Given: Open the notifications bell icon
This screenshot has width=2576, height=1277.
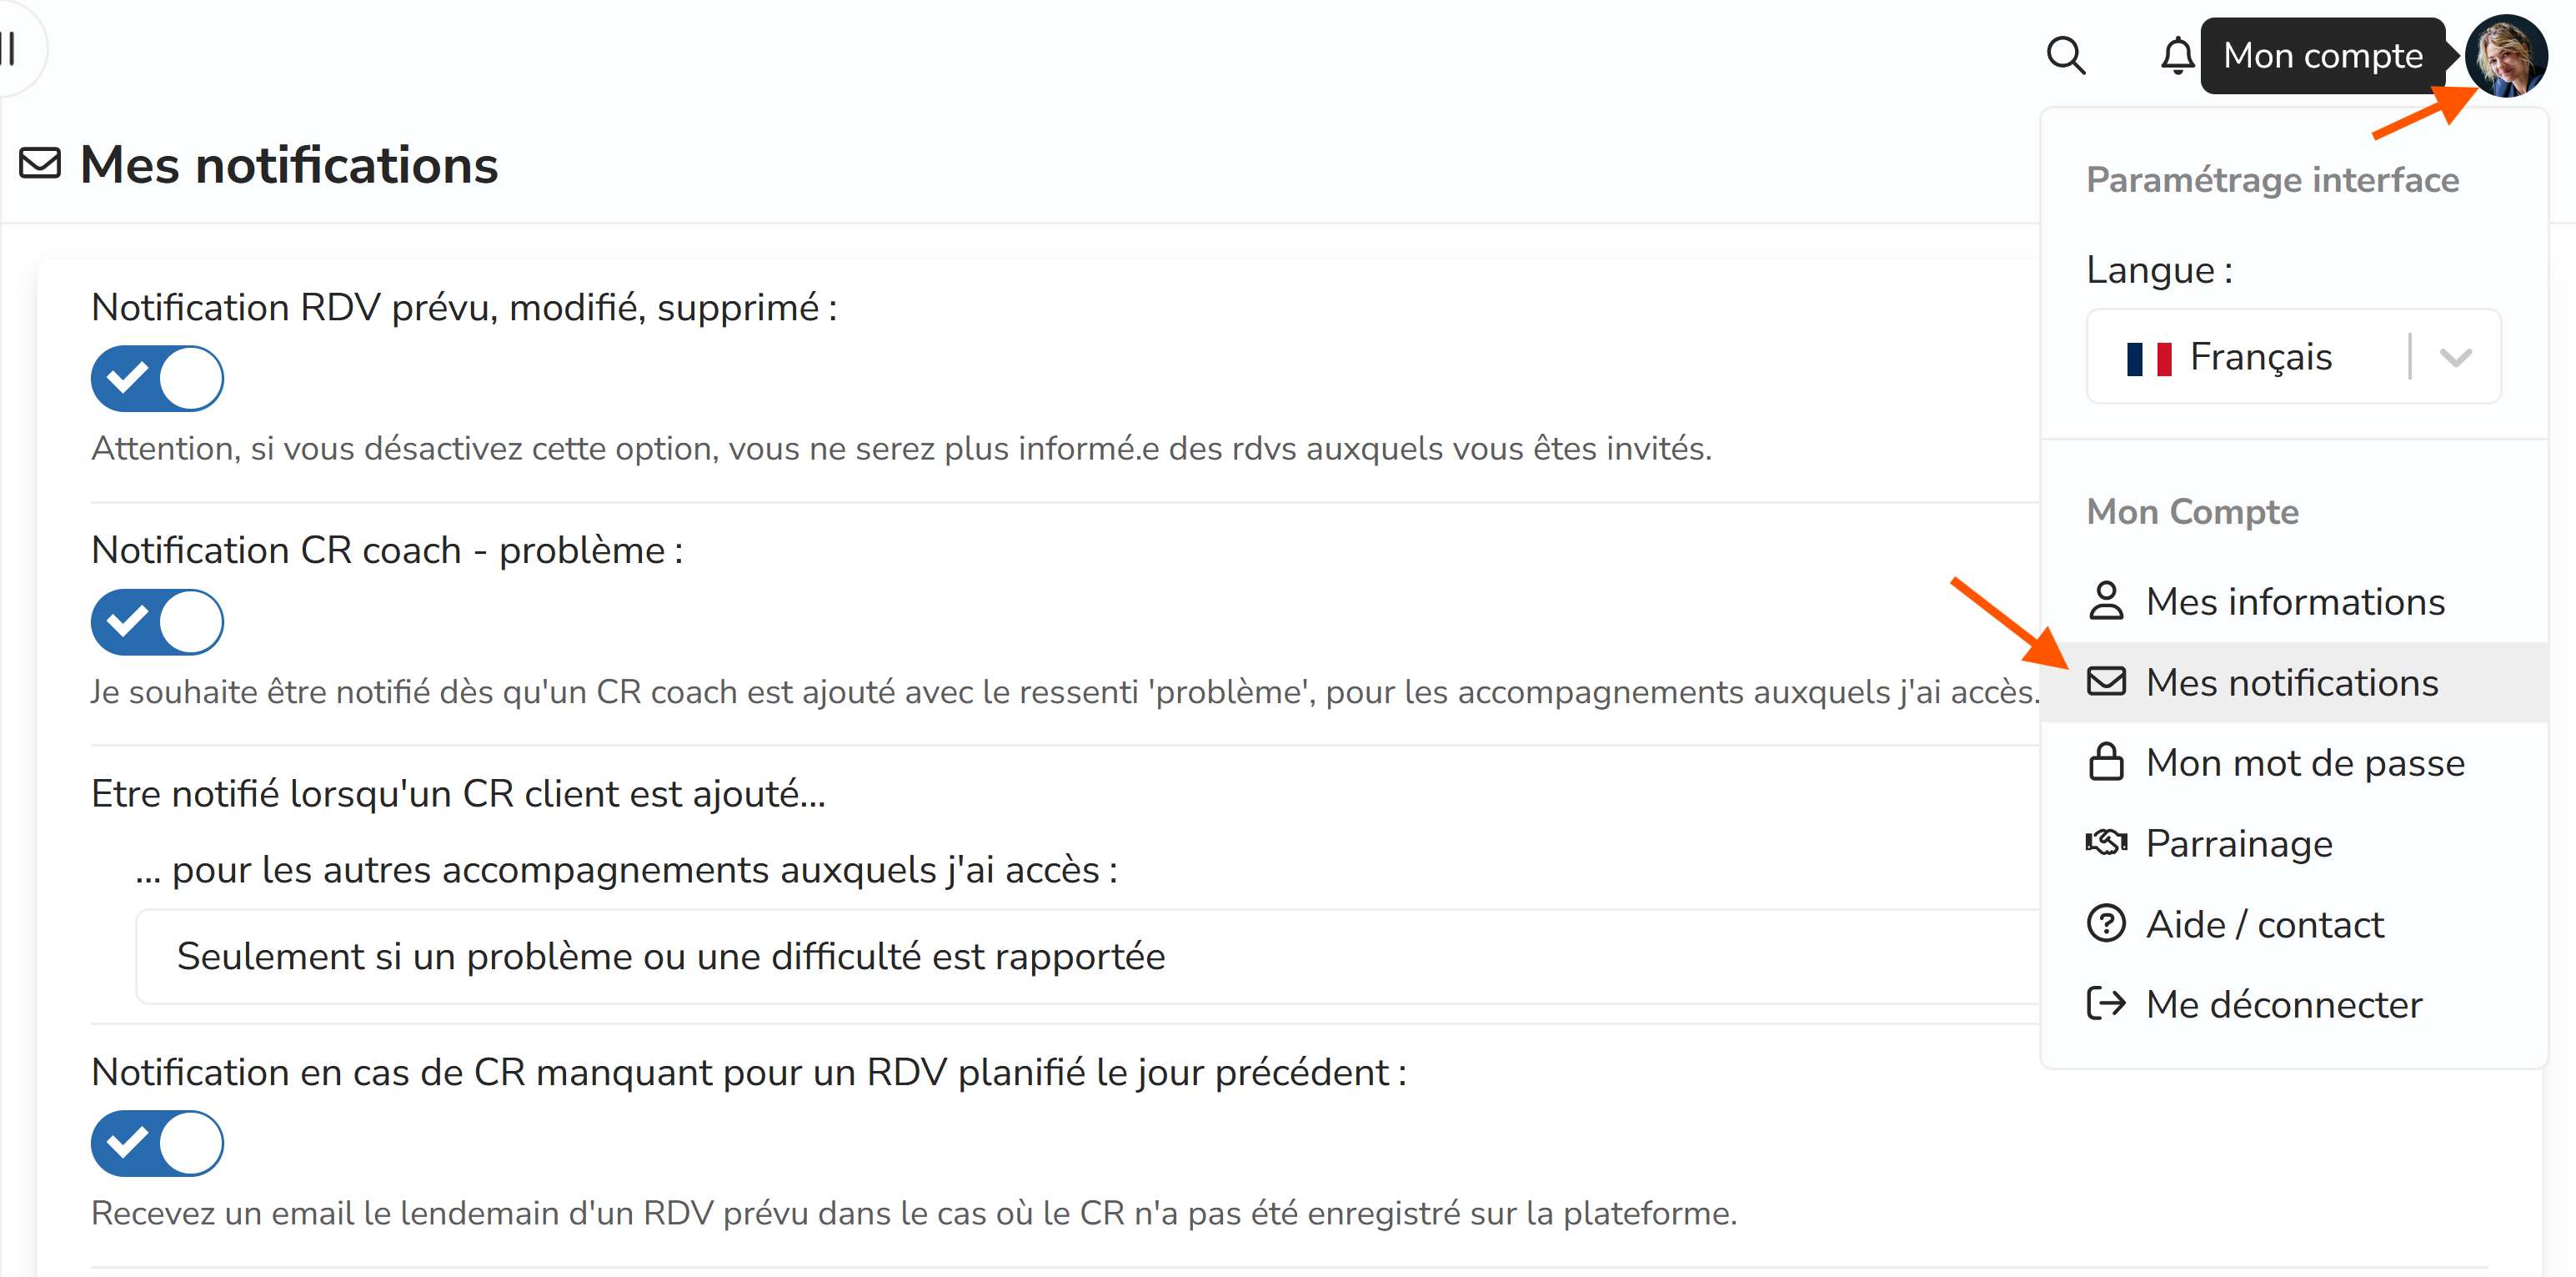Looking at the screenshot, I should click(2177, 55).
